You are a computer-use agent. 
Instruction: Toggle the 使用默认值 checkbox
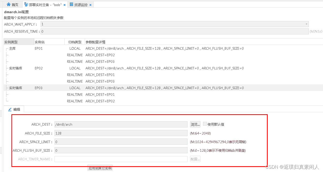pyautogui.click(x=205, y=124)
